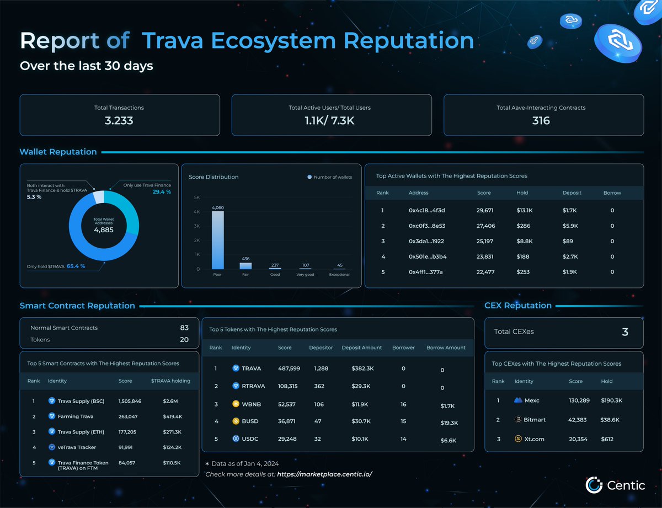The height and width of the screenshot is (508, 662).
Task: Click the deposit value $5.9K
Action: tap(570, 226)
